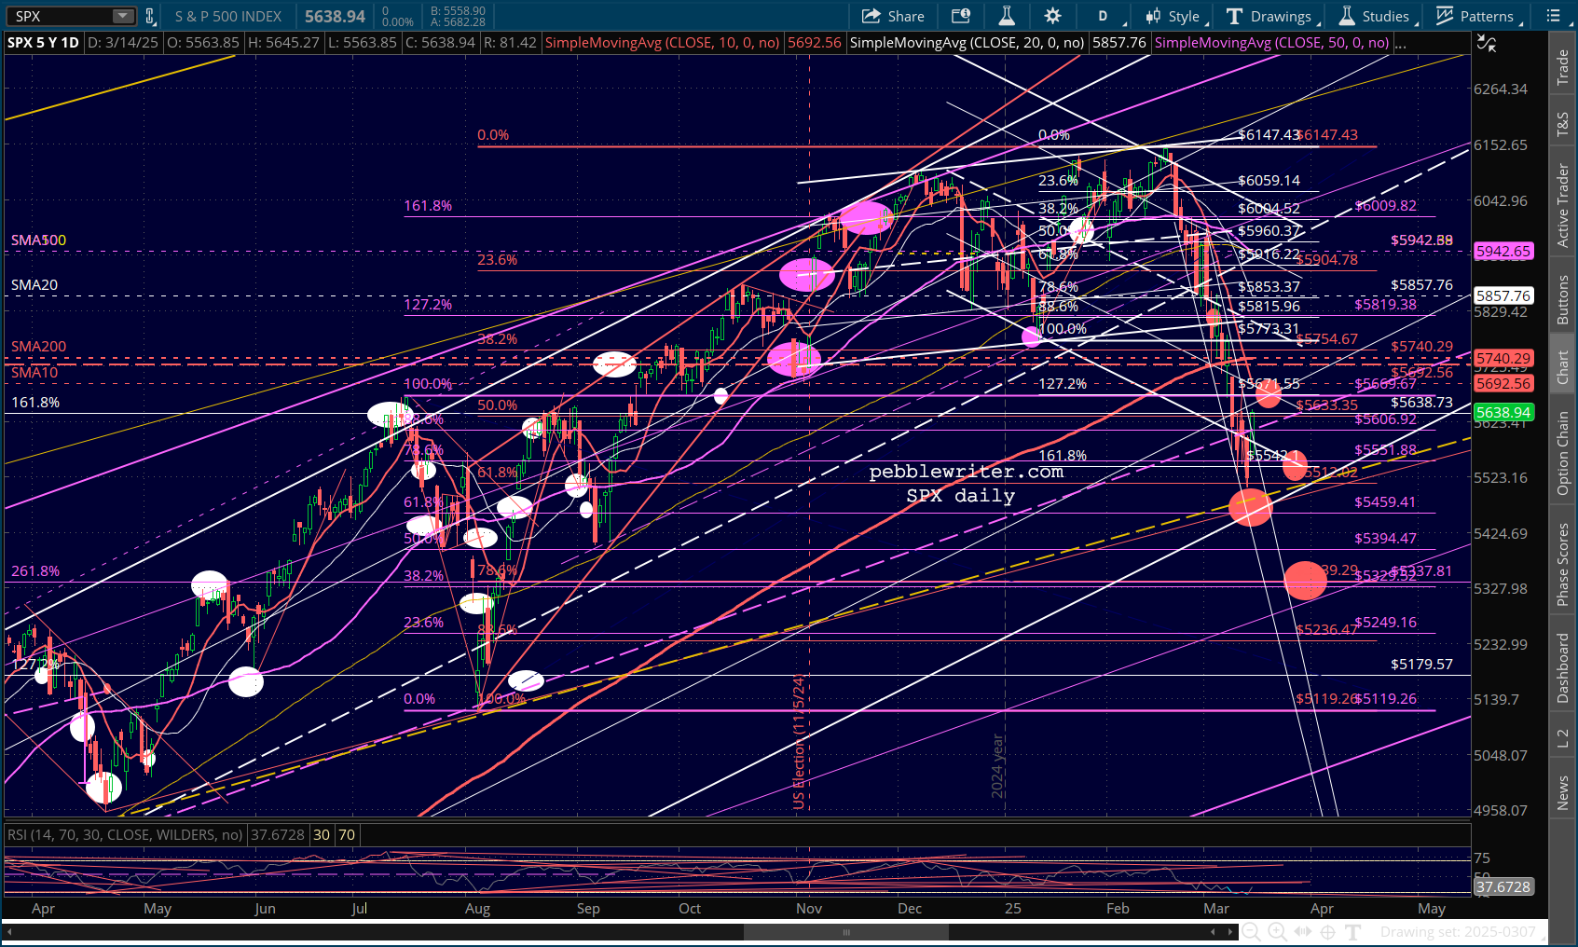Screen dimensions: 1578x947
Task: Click the beaker icon in top toolbar
Action: click(1007, 16)
